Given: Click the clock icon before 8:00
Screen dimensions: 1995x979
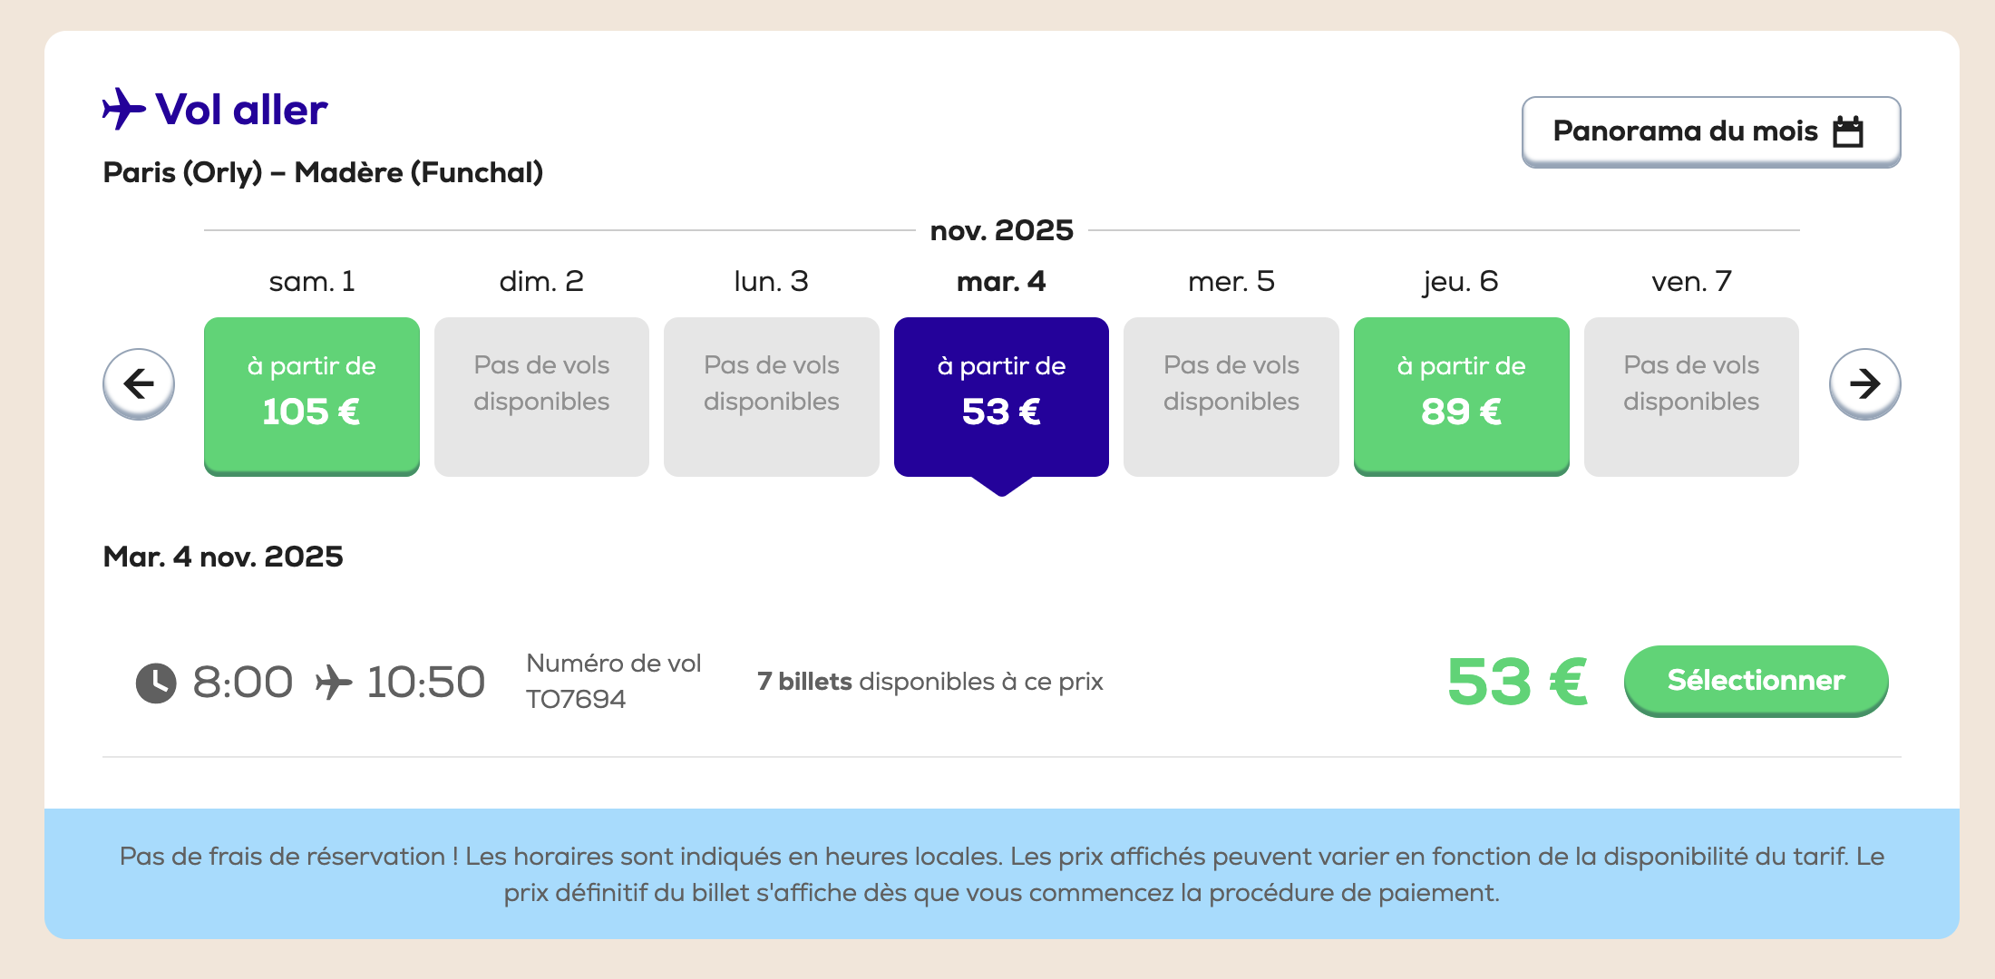Looking at the screenshot, I should coord(156,683).
